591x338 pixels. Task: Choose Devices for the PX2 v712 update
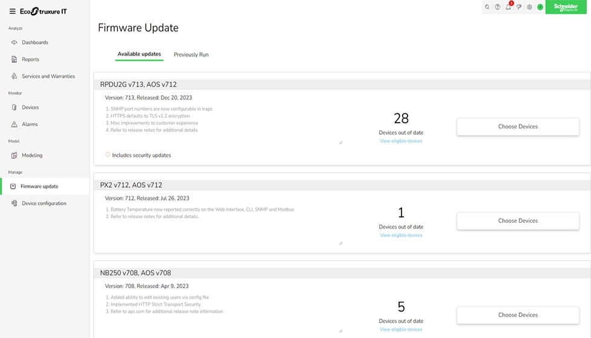[x=517, y=221]
